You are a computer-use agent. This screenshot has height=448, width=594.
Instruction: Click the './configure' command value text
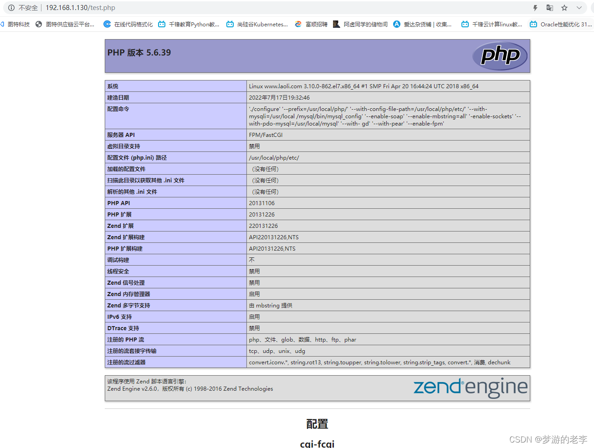point(385,116)
